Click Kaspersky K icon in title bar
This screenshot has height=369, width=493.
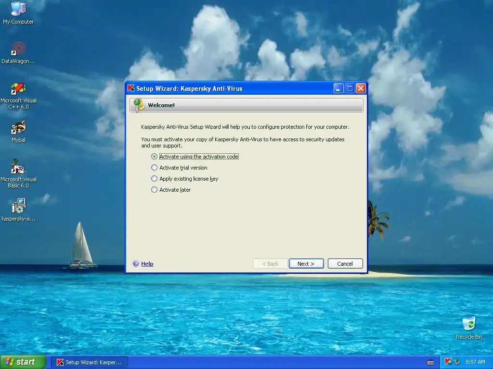(131, 88)
